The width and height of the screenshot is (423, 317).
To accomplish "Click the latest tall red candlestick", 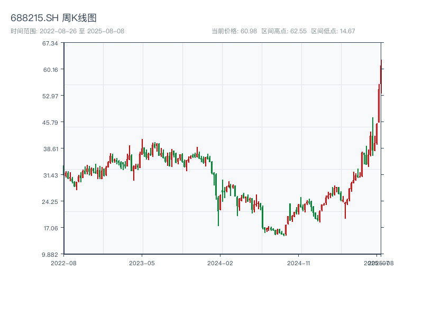I will point(379,103).
